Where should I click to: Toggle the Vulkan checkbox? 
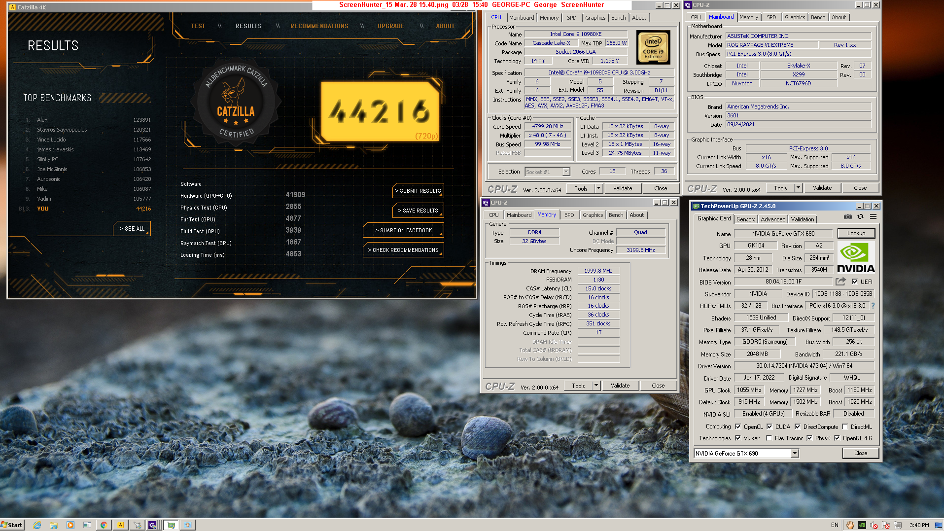(x=738, y=438)
